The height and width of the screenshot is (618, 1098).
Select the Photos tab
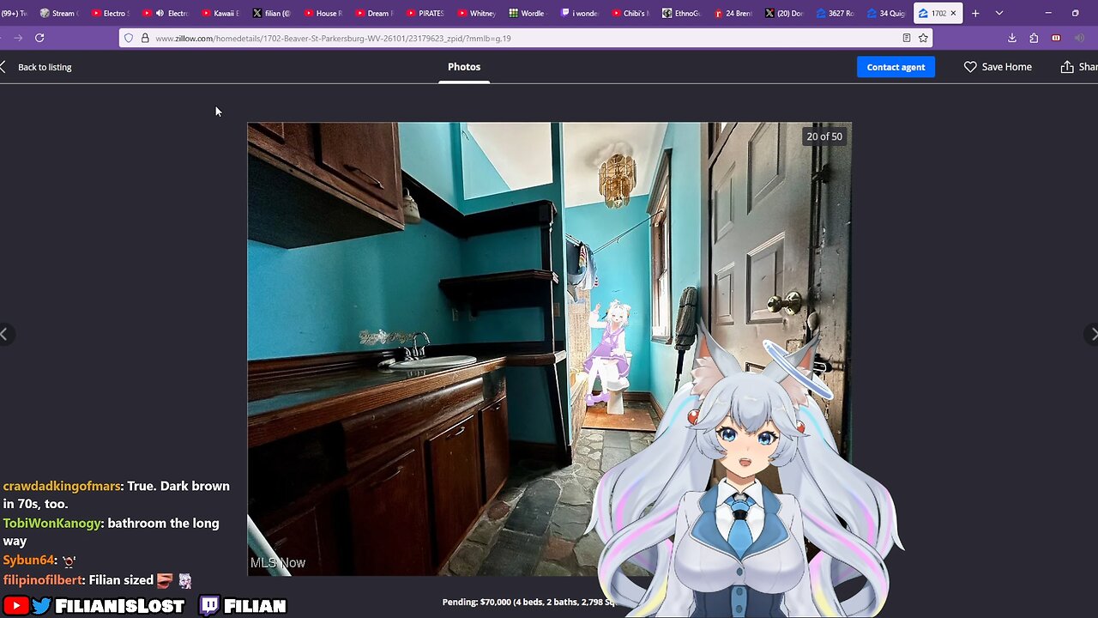click(464, 67)
